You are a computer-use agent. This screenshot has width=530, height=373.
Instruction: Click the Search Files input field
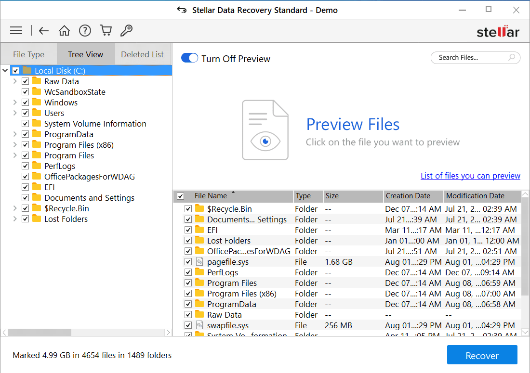click(475, 57)
